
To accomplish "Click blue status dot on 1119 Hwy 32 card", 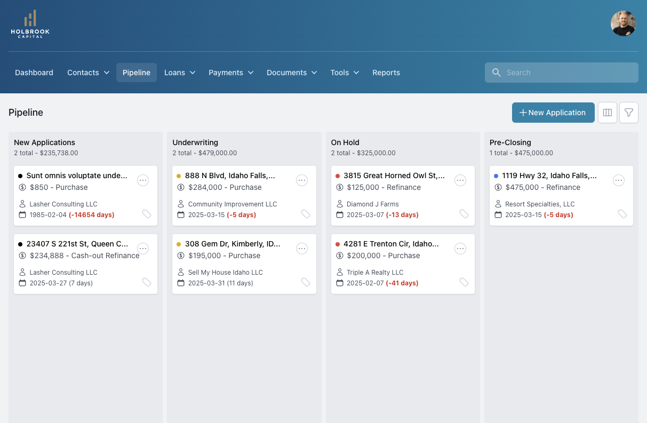I will click(x=496, y=175).
